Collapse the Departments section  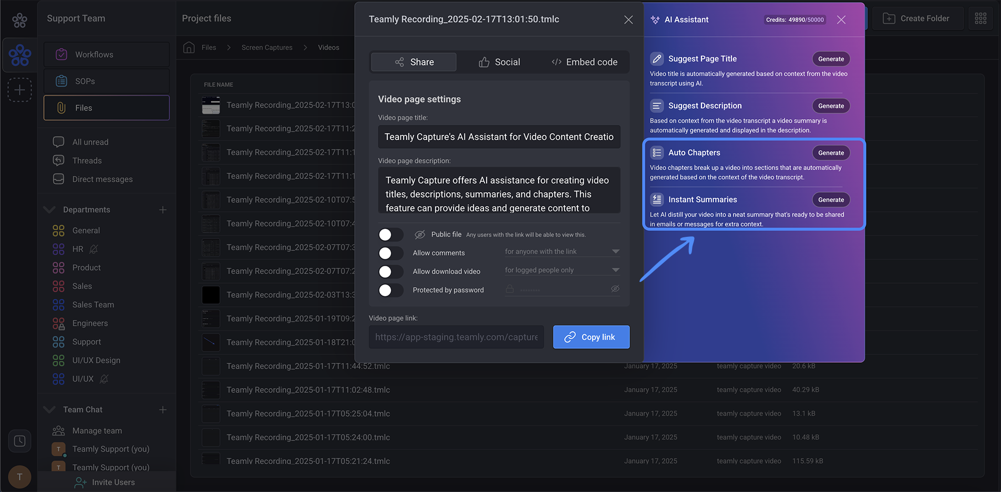49,210
